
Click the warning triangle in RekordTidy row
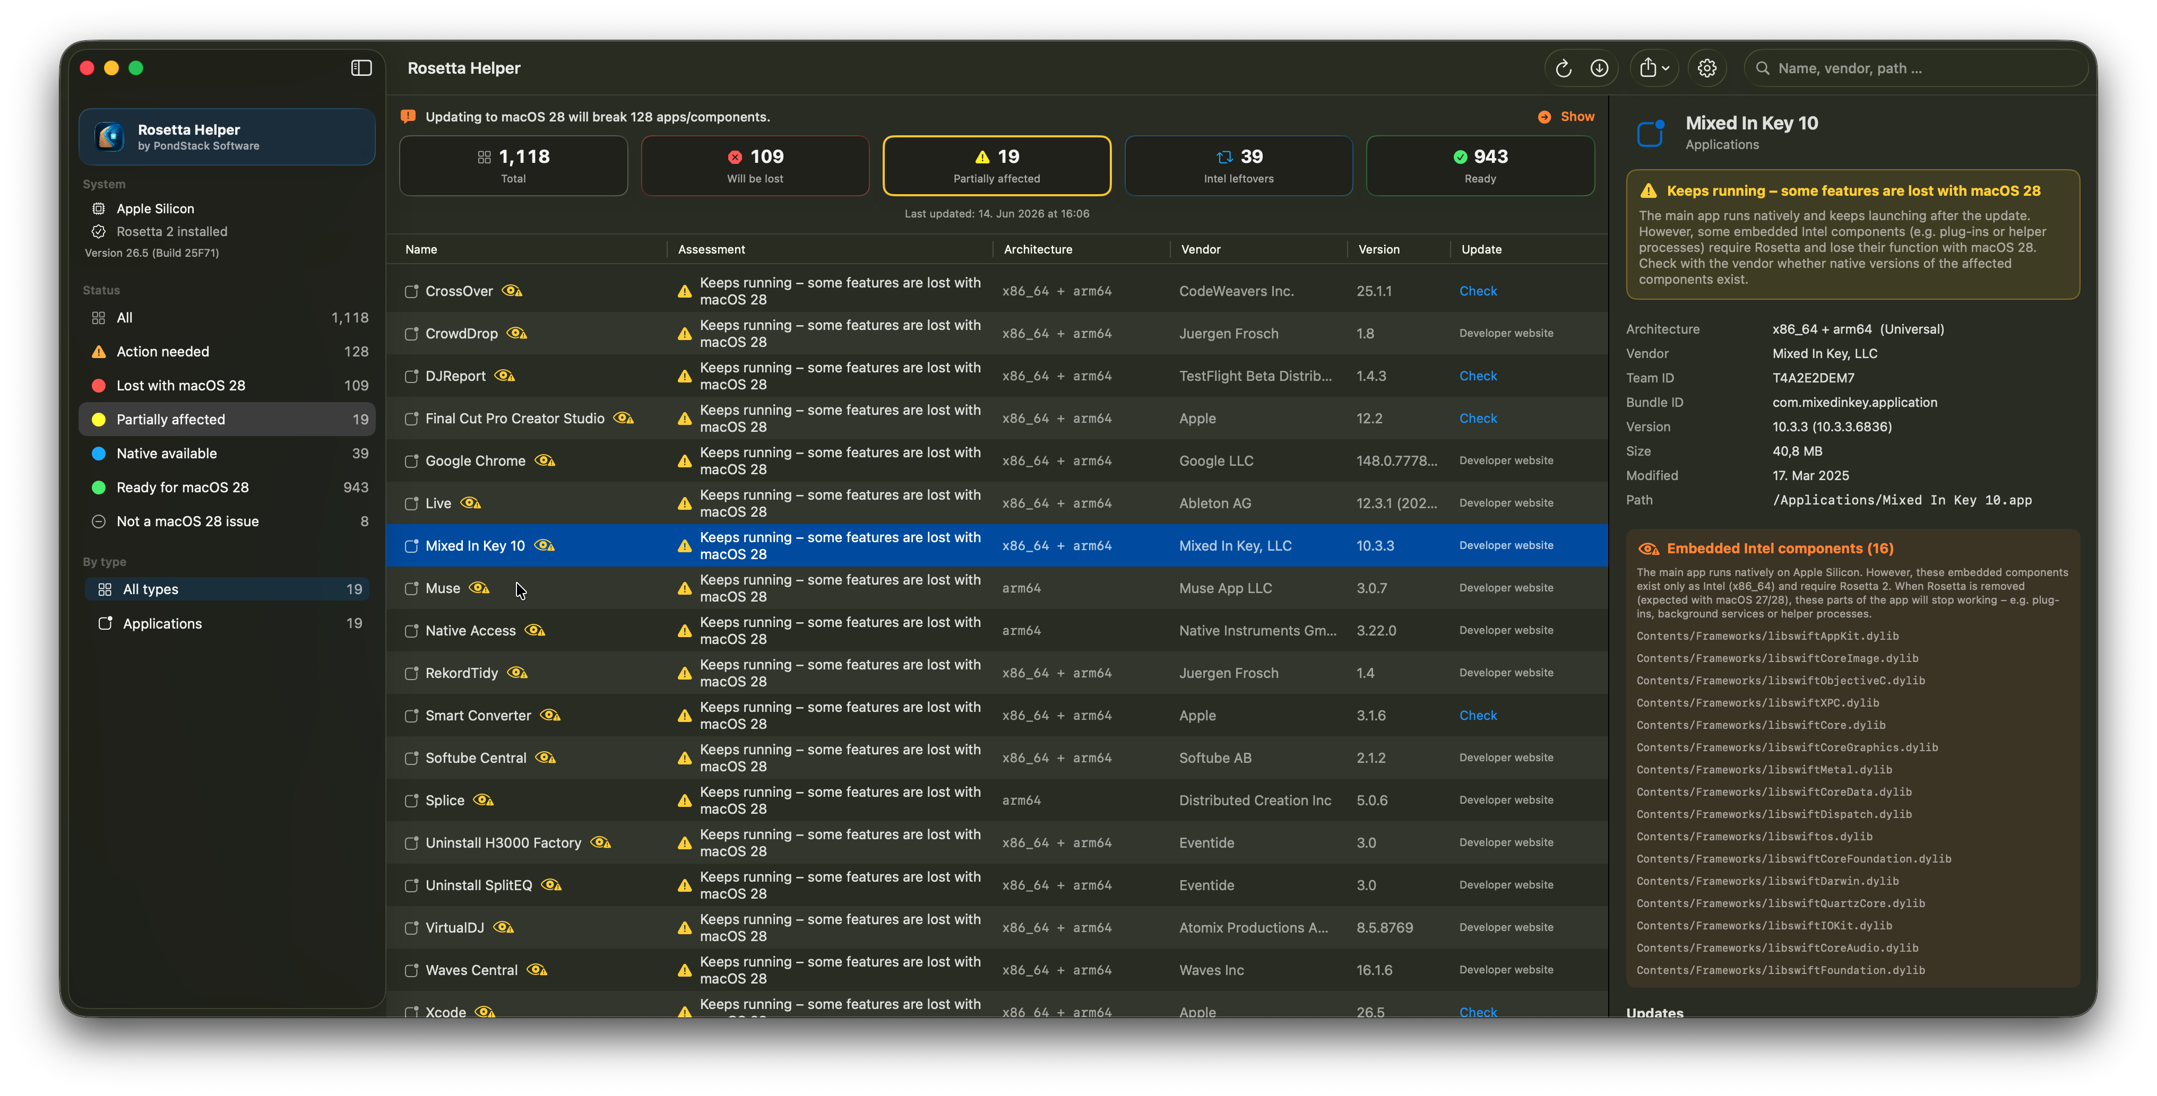684,674
